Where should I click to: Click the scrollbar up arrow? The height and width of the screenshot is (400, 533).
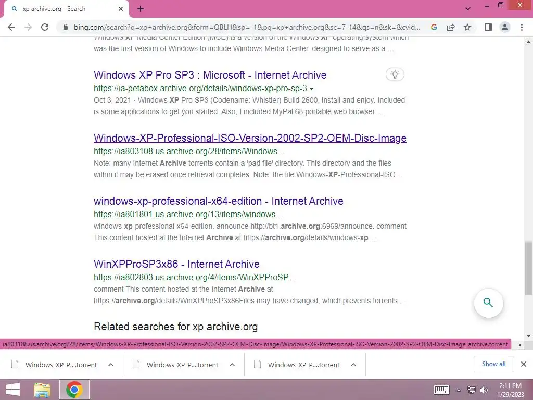tap(528, 42)
